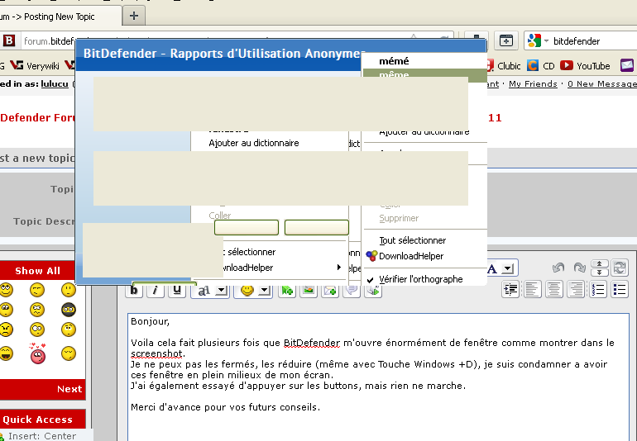Insert the laughing open-mouth emoticon
Image resolution: width=637 pixels, height=441 pixels.
(6, 353)
